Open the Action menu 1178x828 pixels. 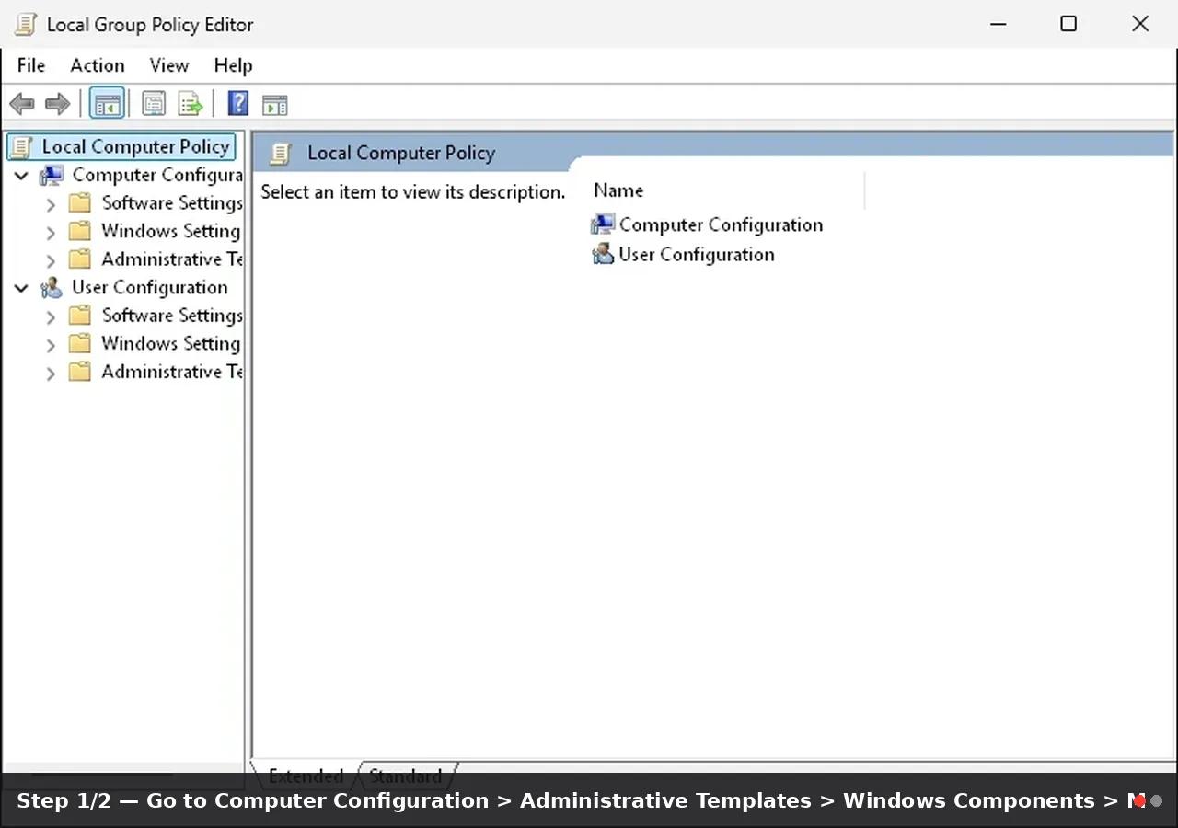coord(98,65)
